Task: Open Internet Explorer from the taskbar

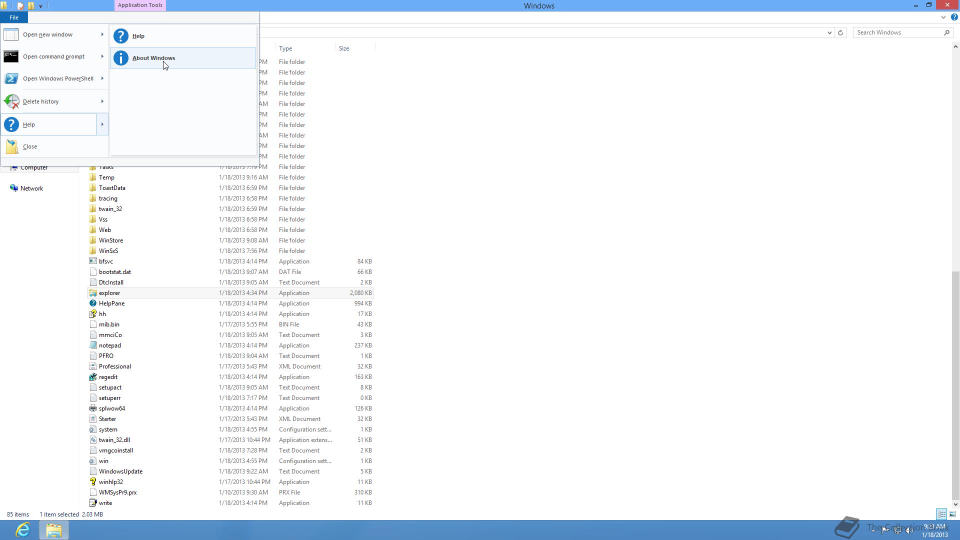Action: point(23,529)
